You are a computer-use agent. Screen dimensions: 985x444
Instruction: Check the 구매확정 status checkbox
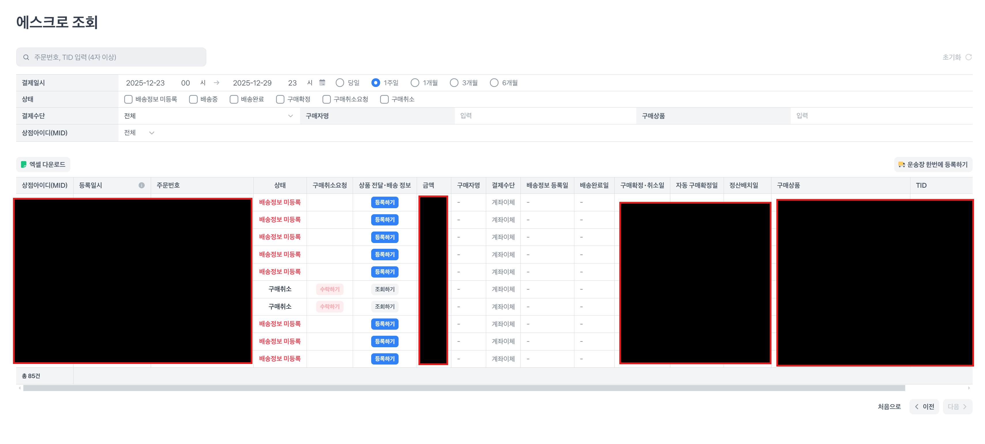pyautogui.click(x=280, y=99)
